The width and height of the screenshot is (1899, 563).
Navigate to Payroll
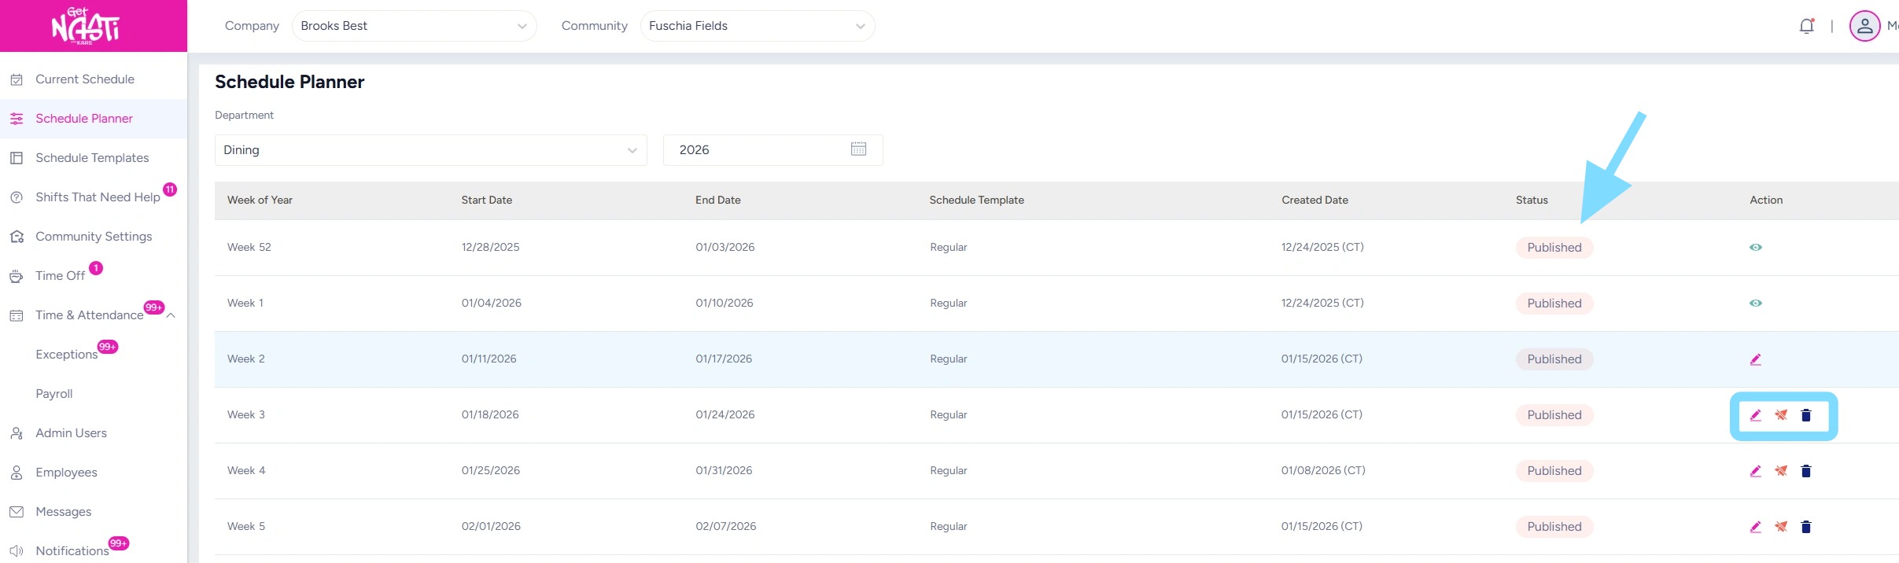pos(53,394)
